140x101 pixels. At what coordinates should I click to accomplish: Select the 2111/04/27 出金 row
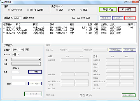point(69,28)
